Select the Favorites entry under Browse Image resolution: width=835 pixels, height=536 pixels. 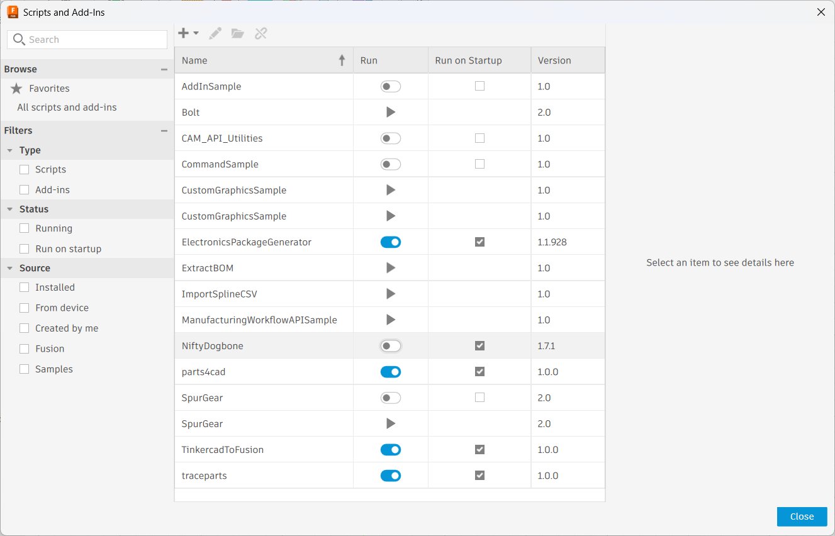[48, 88]
